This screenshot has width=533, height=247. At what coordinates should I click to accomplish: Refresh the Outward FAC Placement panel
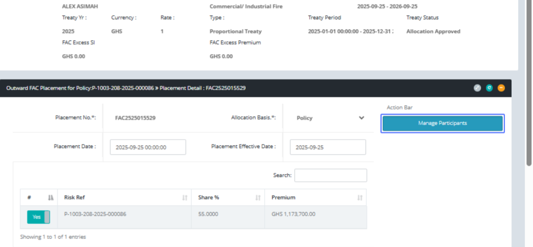point(489,88)
